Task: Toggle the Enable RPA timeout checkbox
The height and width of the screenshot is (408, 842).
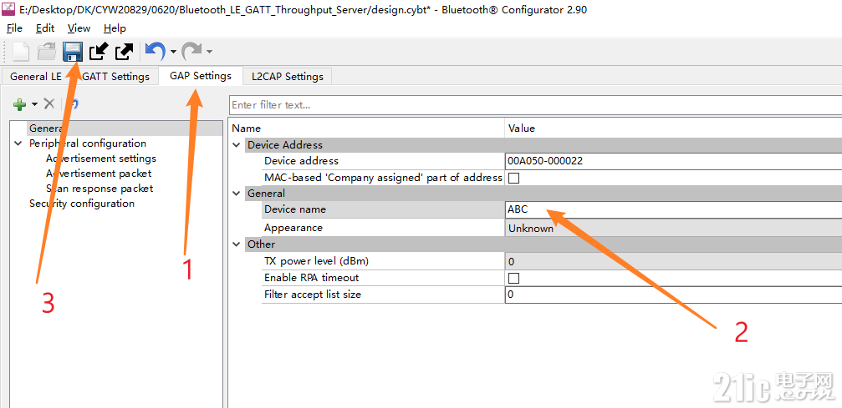Action: tap(514, 278)
